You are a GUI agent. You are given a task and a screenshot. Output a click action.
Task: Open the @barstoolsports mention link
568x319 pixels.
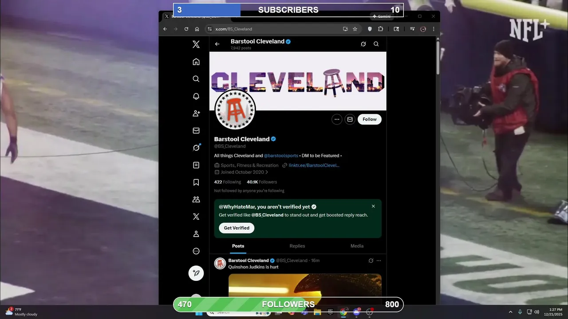281,156
